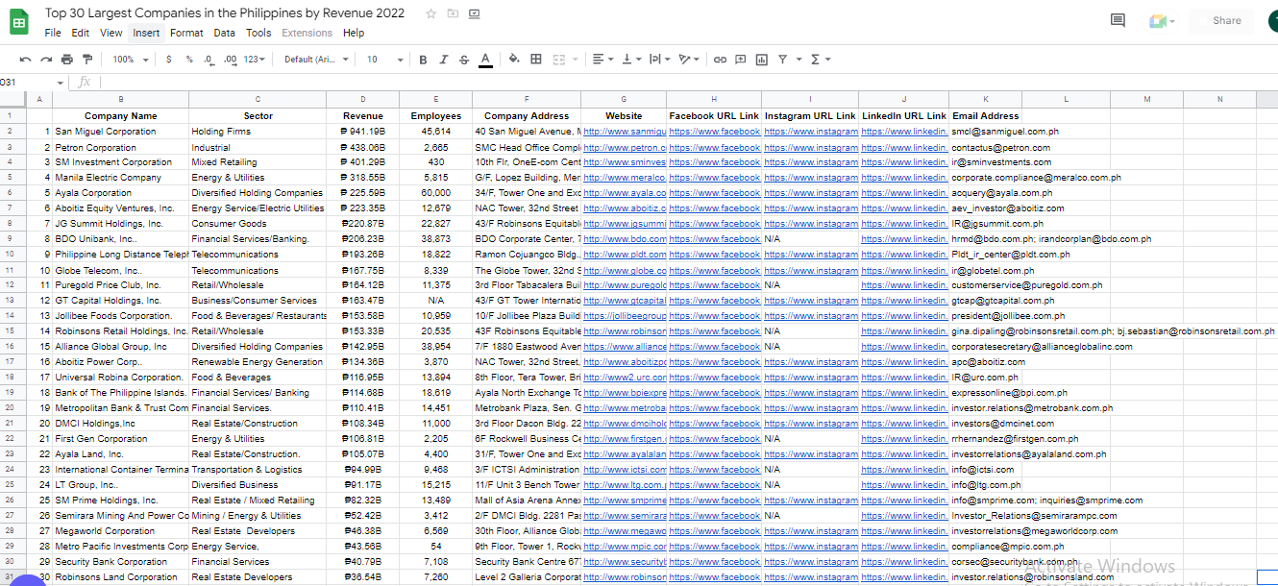Screen dimensions: 1278x586
Task: Click into the formula bar
Action: pyautogui.click(x=687, y=83)
